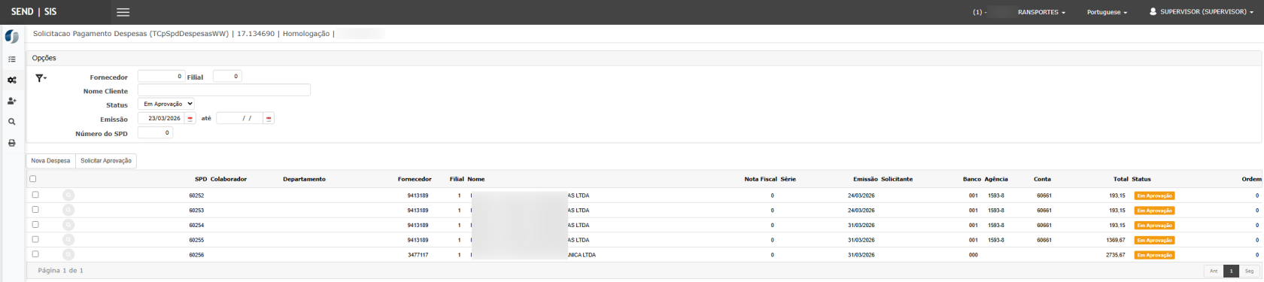Click the Banco column header
1264x282 pixels.
click(x=972, y=180)
